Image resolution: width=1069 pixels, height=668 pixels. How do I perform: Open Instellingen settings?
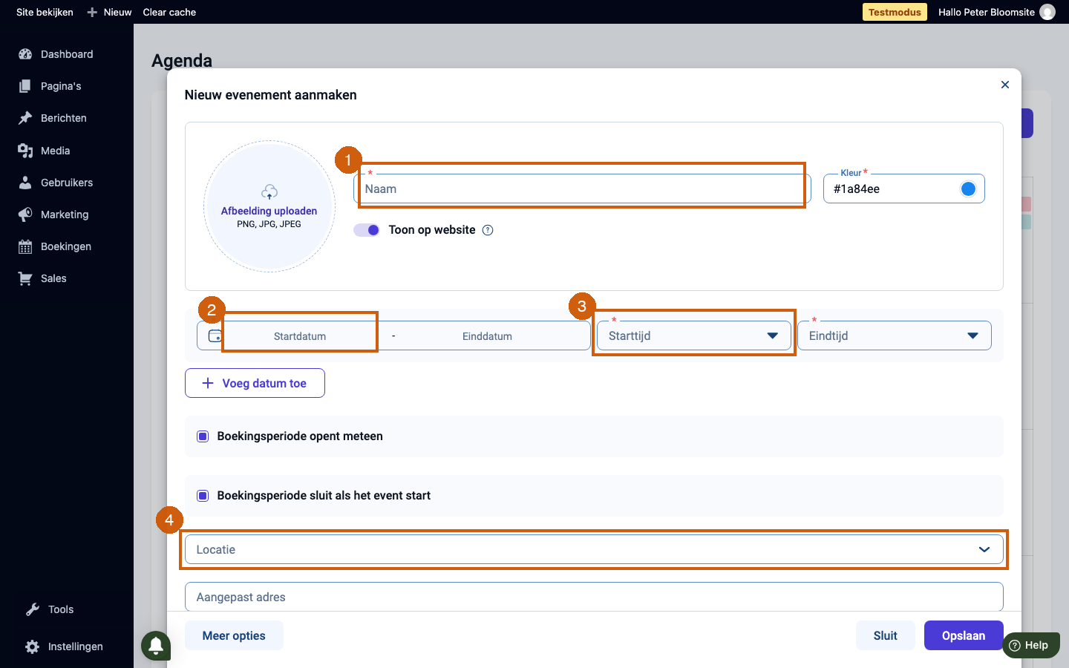[x=76, y=646]
